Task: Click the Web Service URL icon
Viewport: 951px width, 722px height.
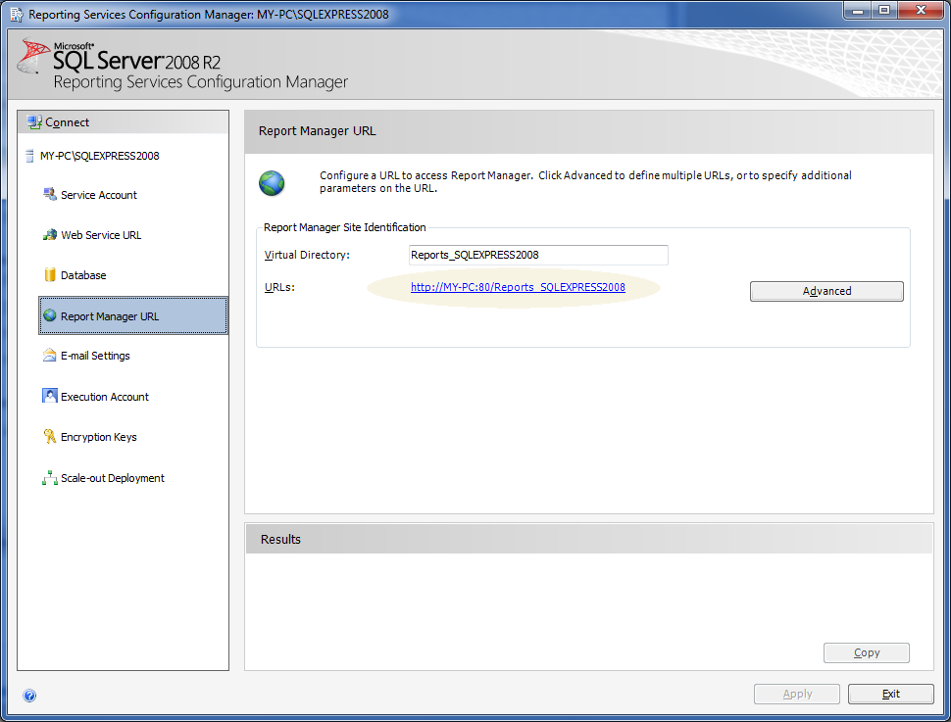Action: 50,234
